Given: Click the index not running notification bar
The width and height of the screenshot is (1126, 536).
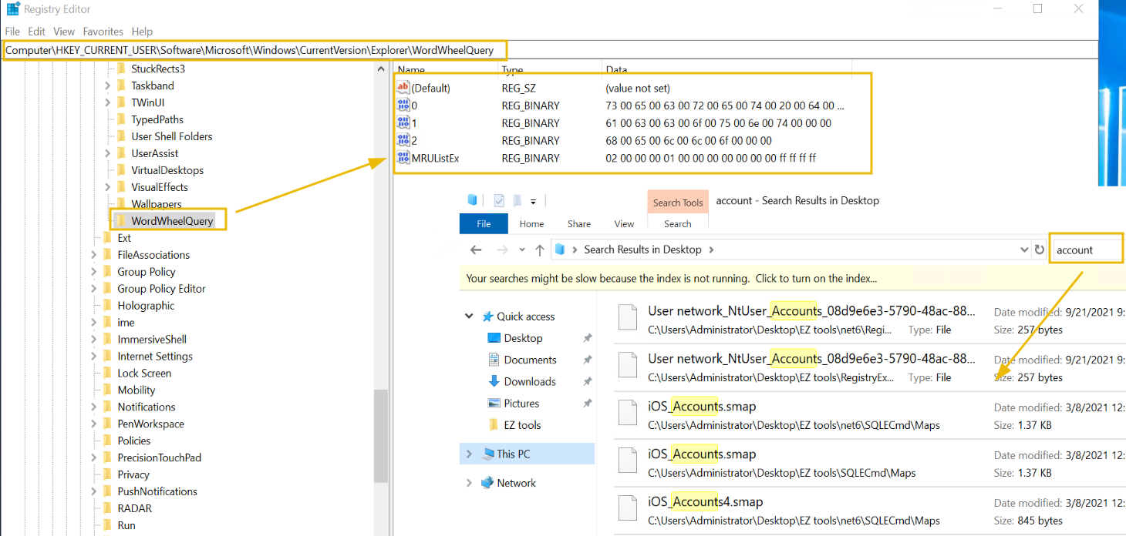Looking at the screenshot, I should tap(671, 279).
